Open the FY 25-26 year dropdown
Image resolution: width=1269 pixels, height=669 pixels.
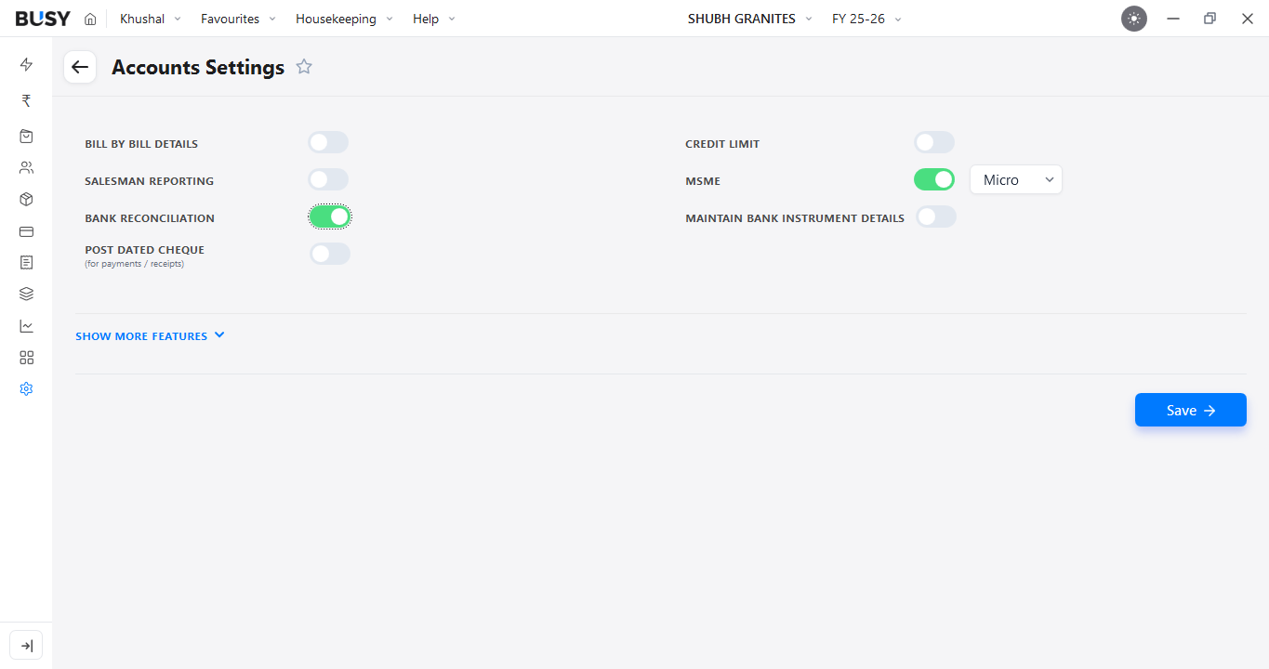pyautogui.click(x=866, y=19)
